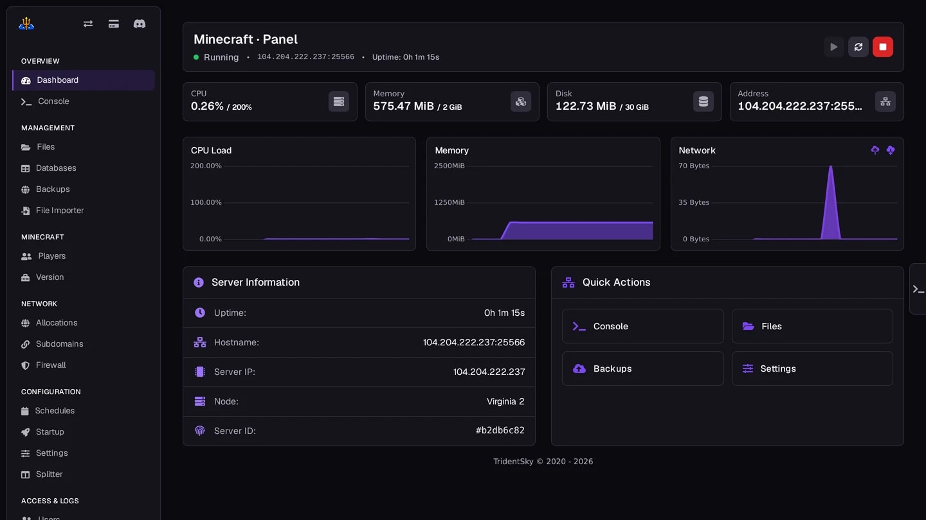The image size is (926, 520).
Task: Click the Files quick action button
Action: point(812,326)
